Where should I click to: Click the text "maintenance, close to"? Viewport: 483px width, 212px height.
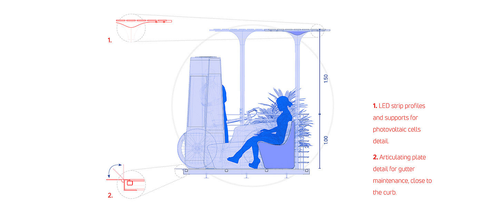(402, 180)
